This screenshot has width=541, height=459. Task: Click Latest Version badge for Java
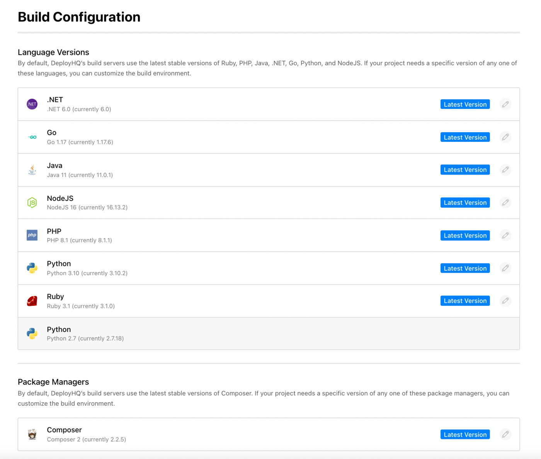[465, 170]
